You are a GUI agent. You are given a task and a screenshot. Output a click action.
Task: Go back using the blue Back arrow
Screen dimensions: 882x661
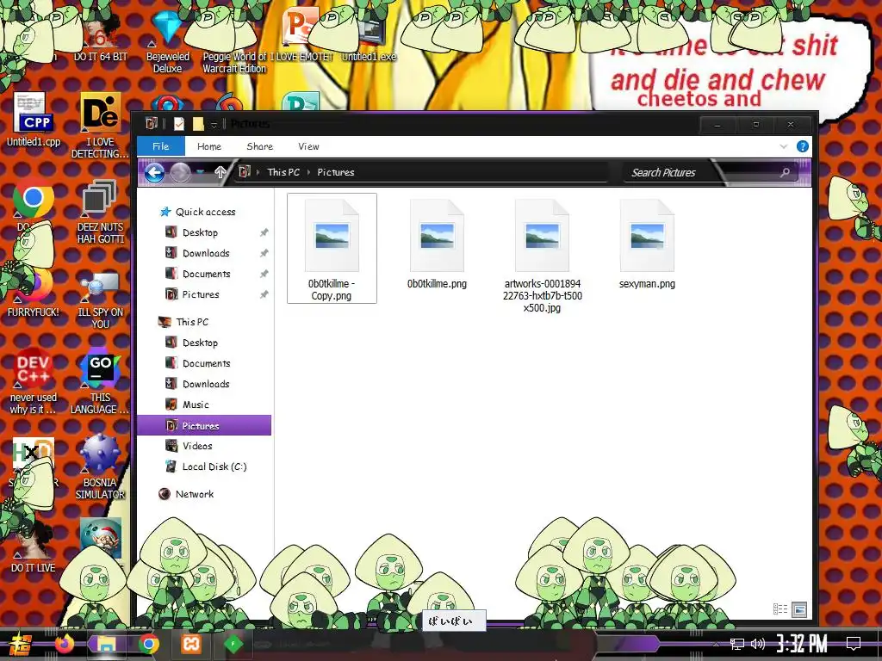(155, 172)
